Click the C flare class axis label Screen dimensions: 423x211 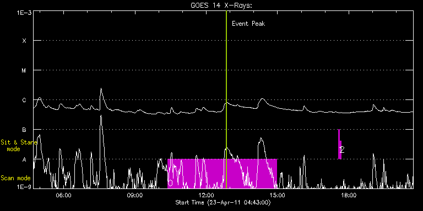pos(24,100)
